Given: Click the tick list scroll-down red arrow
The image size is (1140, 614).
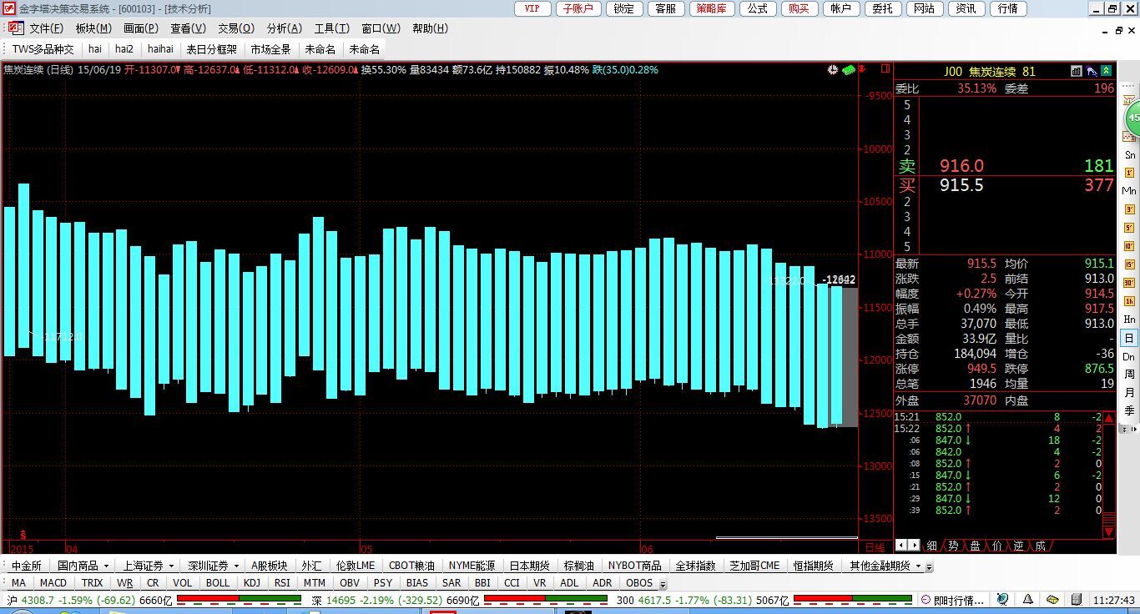Looking at the screenshot, I should click(x=1108, y=531).
